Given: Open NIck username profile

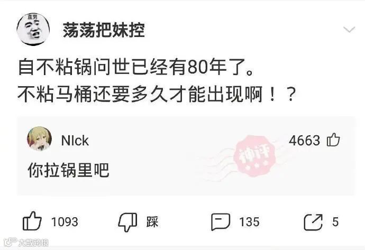Looking at the screenshot, I should coord(75,141).
